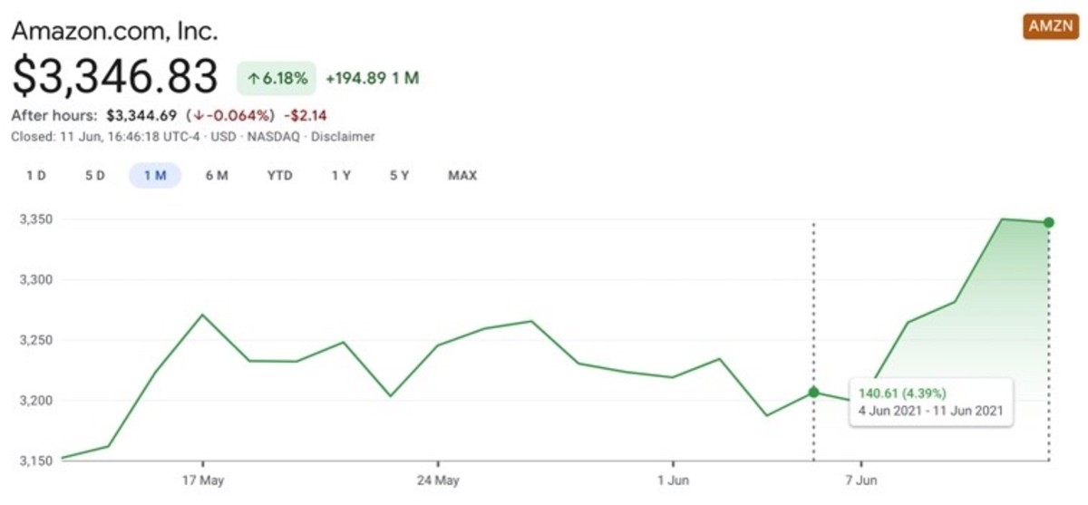Click the latest 11 Jun data point
1088x505 pixels.
(1049, 222)
